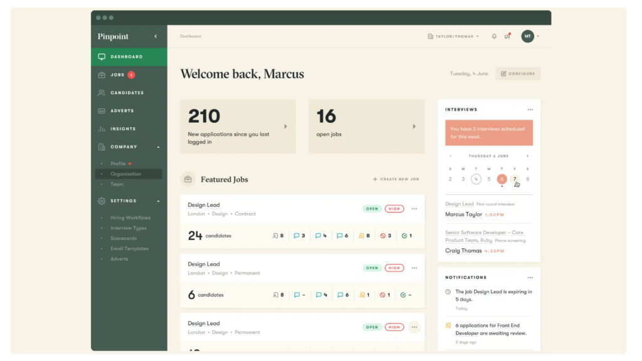Open the announcements megaphone icon
Image resolution: width=642 pixels, height=361 pixels.
pyautogui.click(x=507, y=36)
